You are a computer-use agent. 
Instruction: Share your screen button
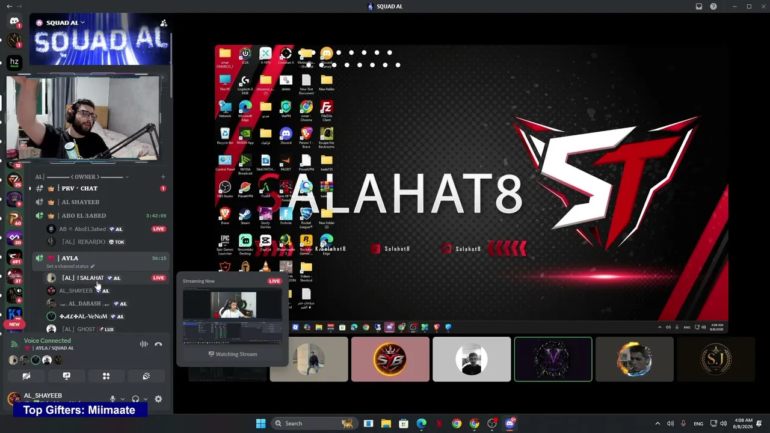pos(66,376)
